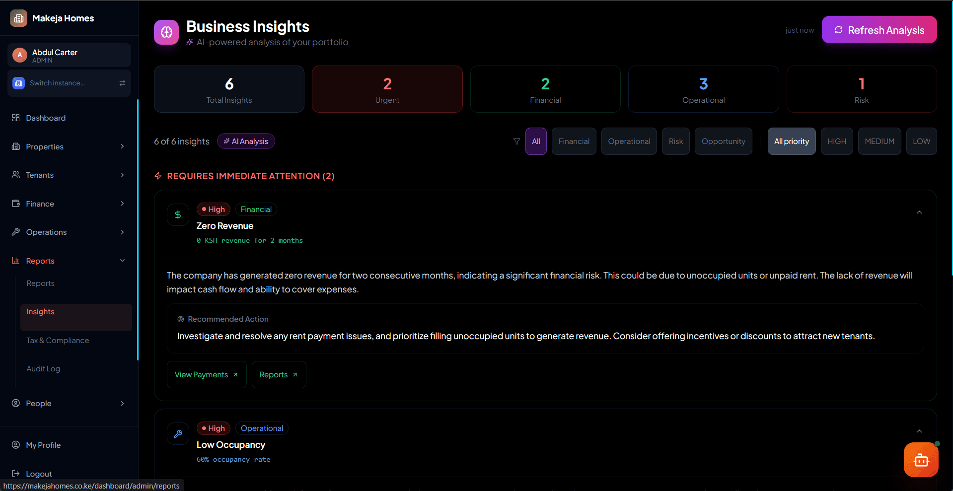Screen dimensions: 953x491
Task: Click the Operations wrench icon in sidebar
Action: click(x=16, y=232)
